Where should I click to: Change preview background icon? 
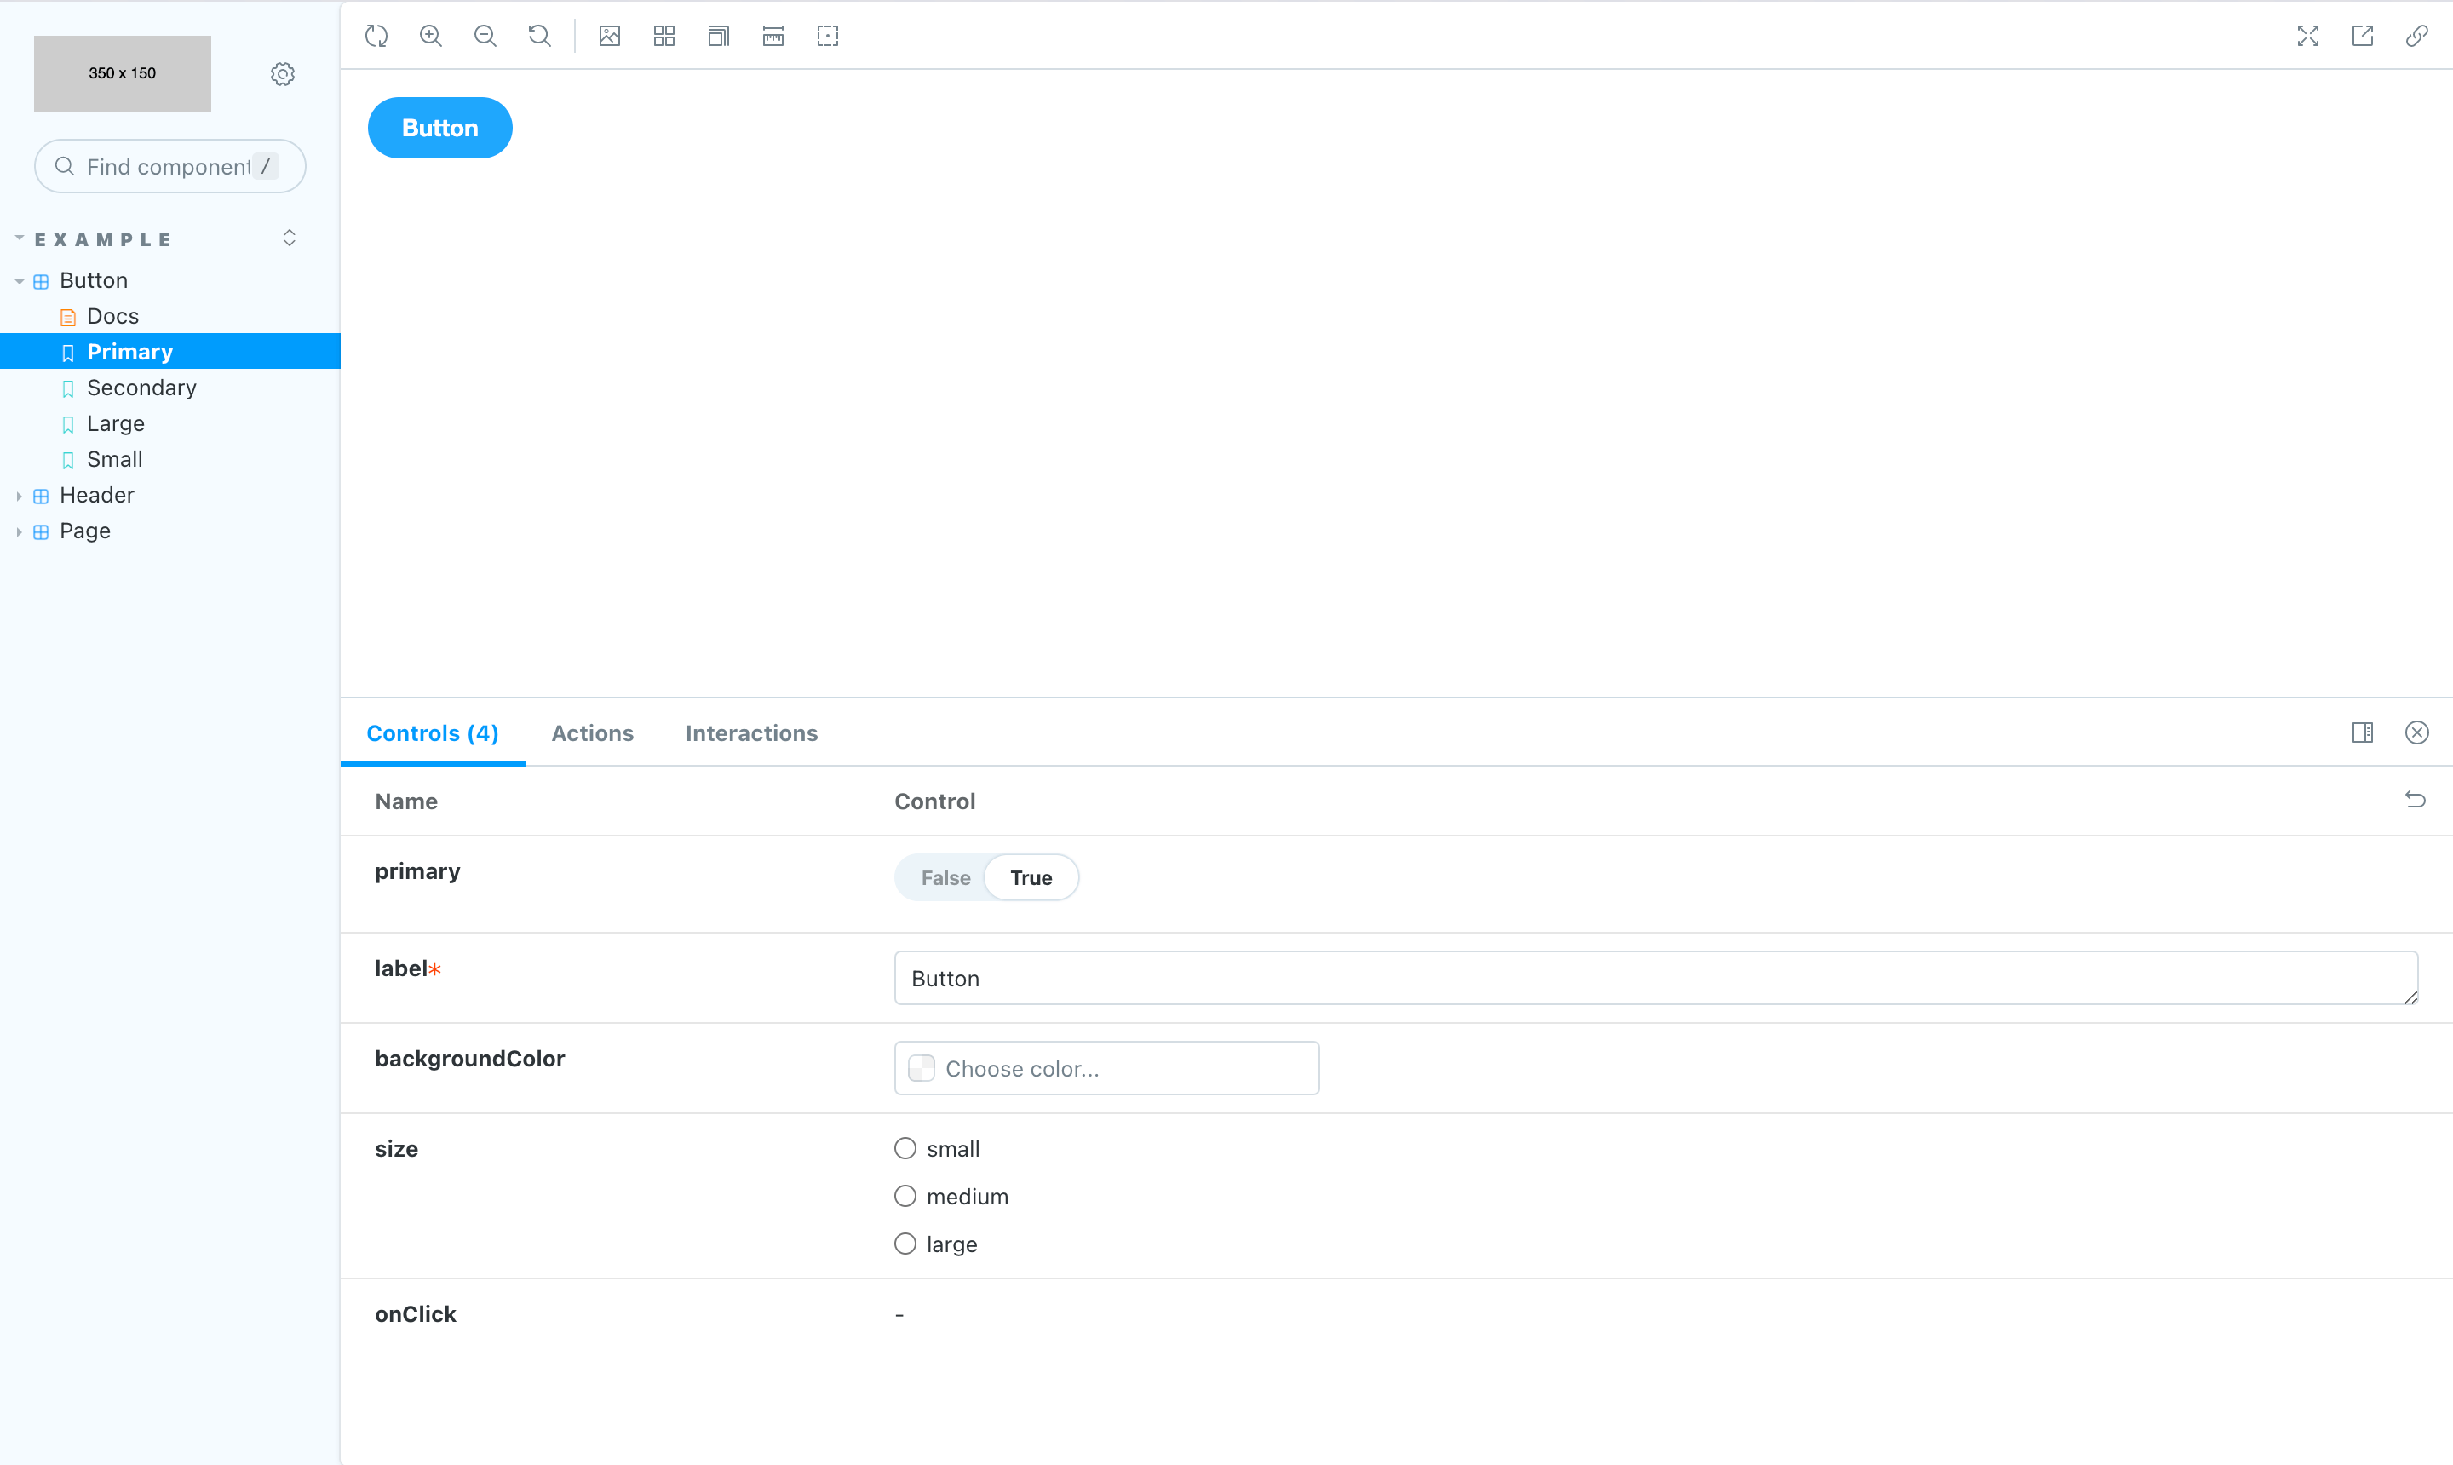[x=610, y=37]
